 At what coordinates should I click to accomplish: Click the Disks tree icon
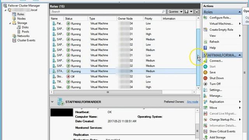[x=19, y=27]
